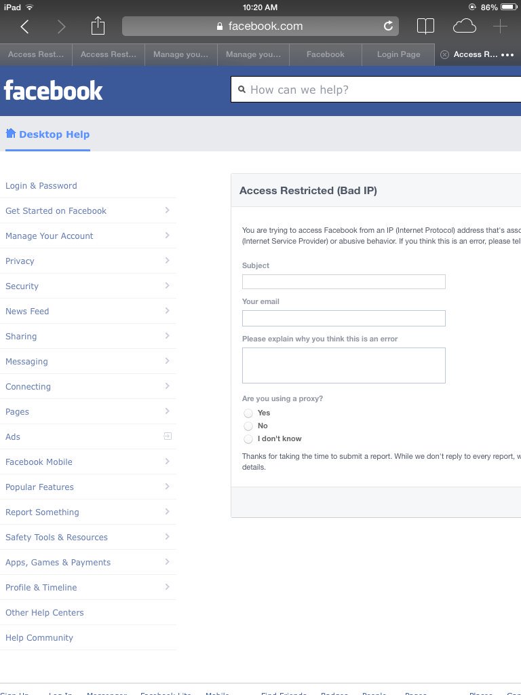
Task: Switch to the first Manage you... tab
Action: tap(180, 54)
